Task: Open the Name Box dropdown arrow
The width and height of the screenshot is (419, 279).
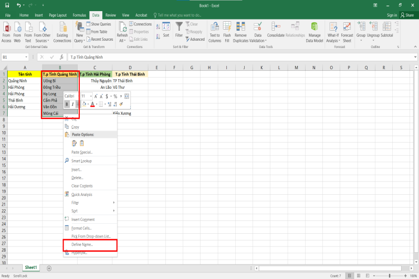Action: tap(26, 57)
